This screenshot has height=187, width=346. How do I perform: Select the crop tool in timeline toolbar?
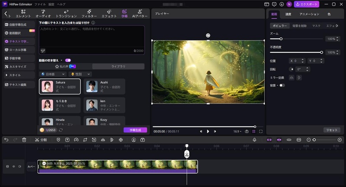pos(85,140)
